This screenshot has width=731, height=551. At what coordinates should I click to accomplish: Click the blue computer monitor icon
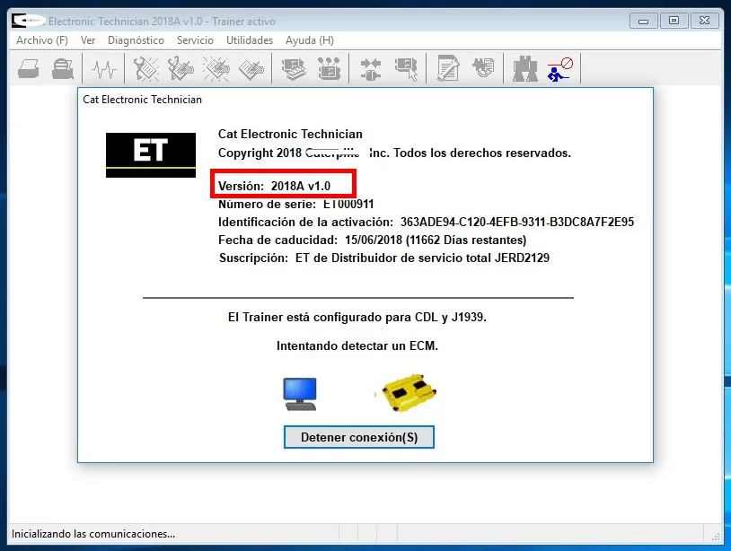coord(300,394)
